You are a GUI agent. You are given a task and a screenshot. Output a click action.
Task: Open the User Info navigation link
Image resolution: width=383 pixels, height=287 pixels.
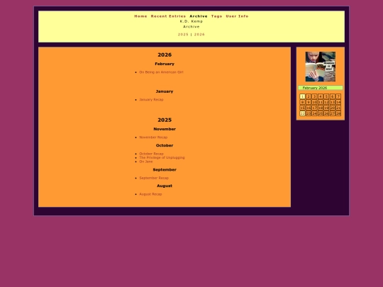tap(237, 16)
